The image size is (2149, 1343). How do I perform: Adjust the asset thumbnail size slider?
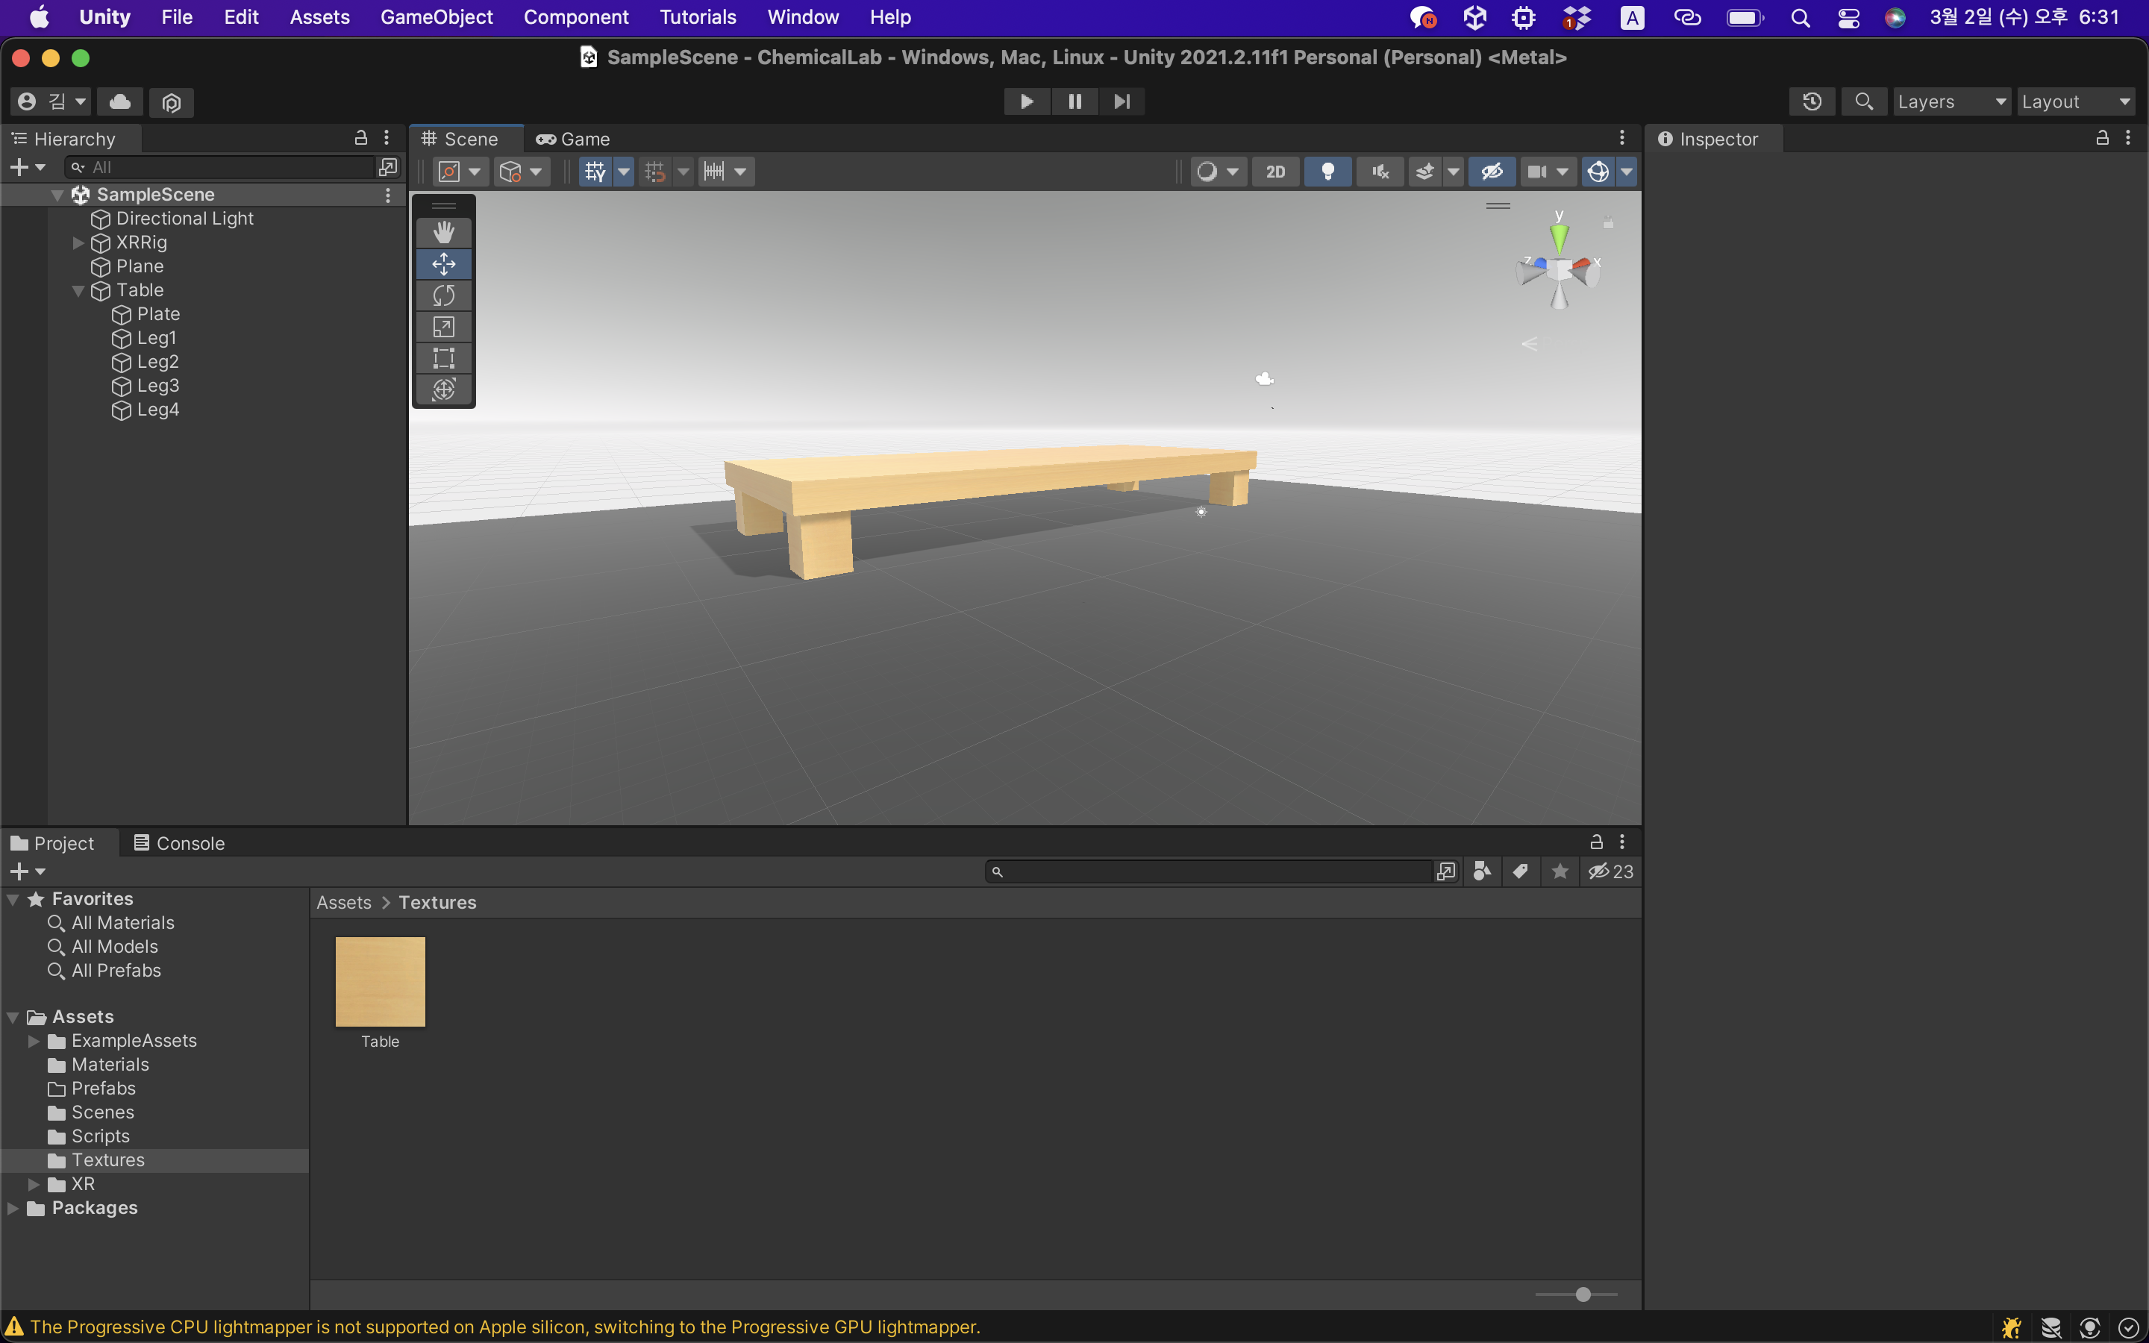pos(1583,1295)
